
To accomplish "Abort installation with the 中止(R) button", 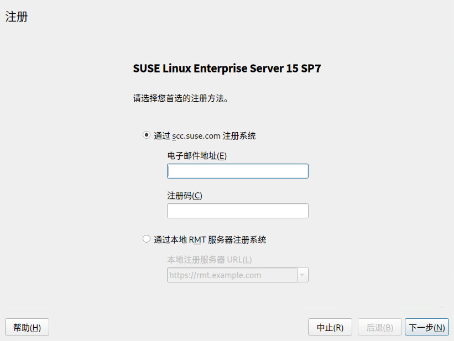I will tap(330, 327).
